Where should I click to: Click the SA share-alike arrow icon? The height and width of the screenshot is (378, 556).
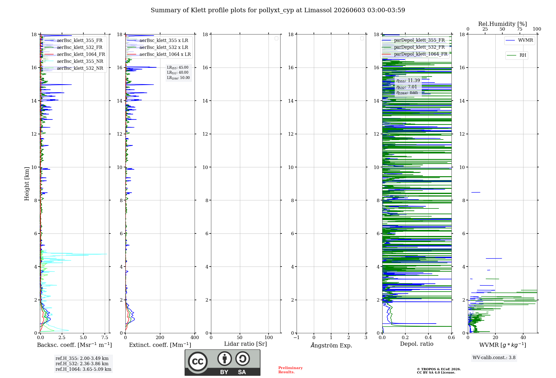coord(242,359)
